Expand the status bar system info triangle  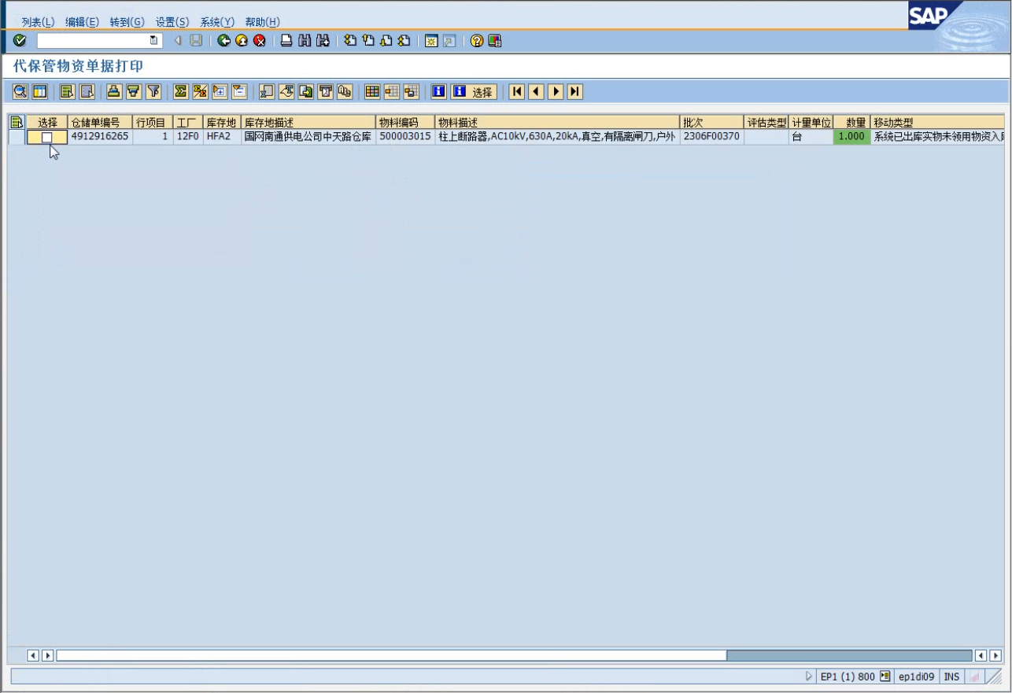coord(808,676)
